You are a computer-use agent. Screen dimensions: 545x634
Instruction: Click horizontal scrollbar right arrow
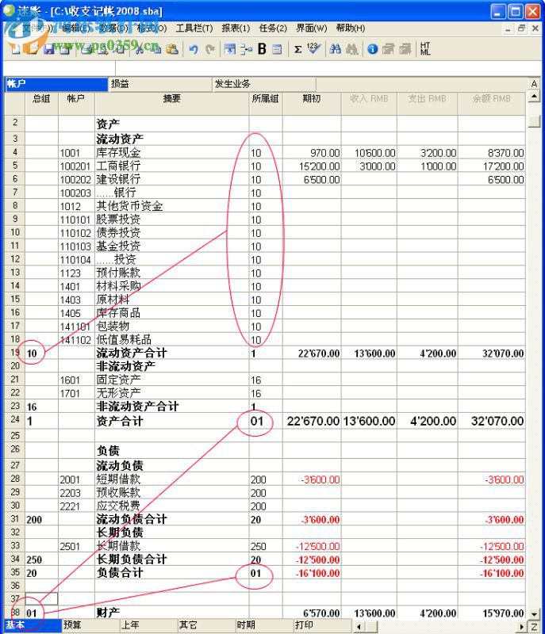tap(522, 627)
